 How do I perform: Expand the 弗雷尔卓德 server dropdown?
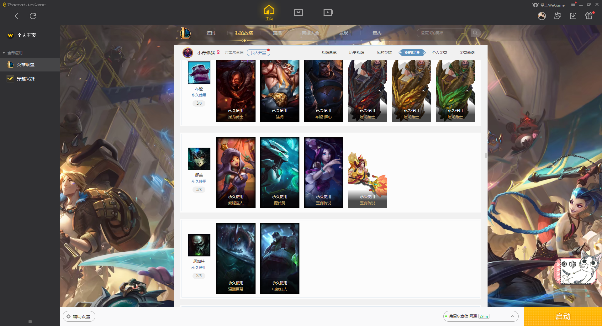coord(480,316)
